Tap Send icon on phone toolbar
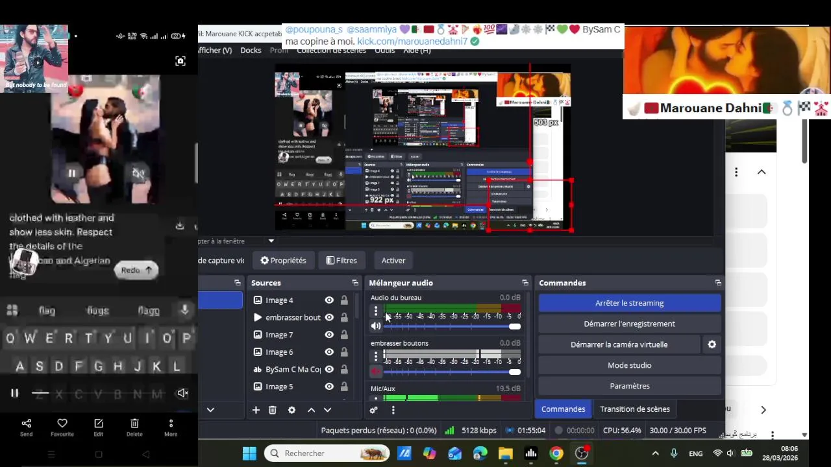 [x=27, y=427]
